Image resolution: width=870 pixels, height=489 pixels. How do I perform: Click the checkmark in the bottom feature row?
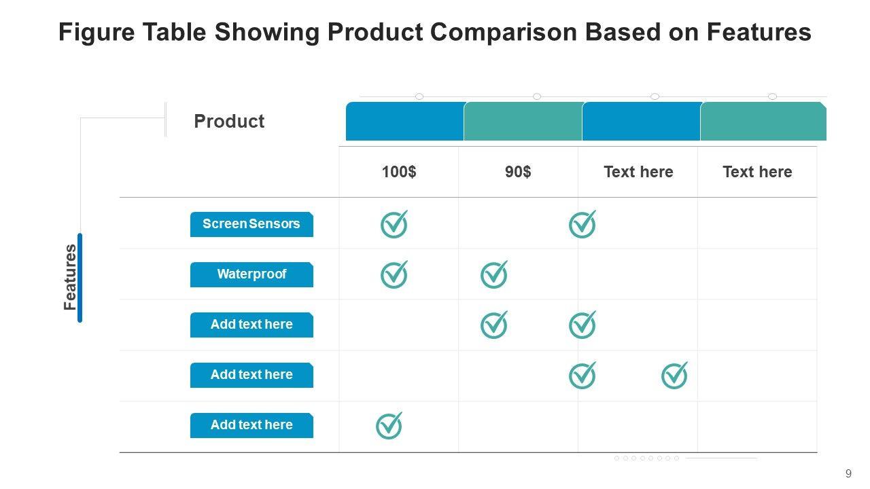point(389,426)
